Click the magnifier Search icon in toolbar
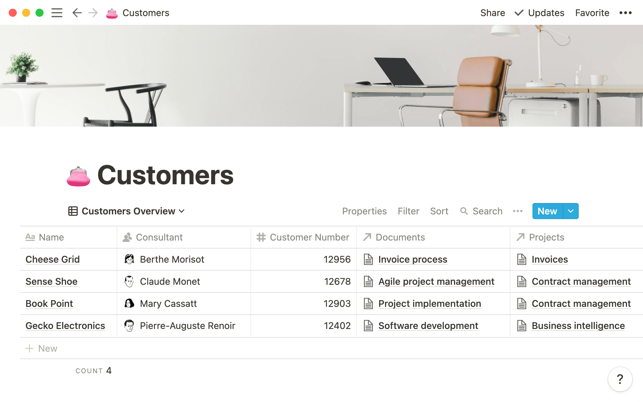Screen dimensions: 643x402 pos(464,211)
